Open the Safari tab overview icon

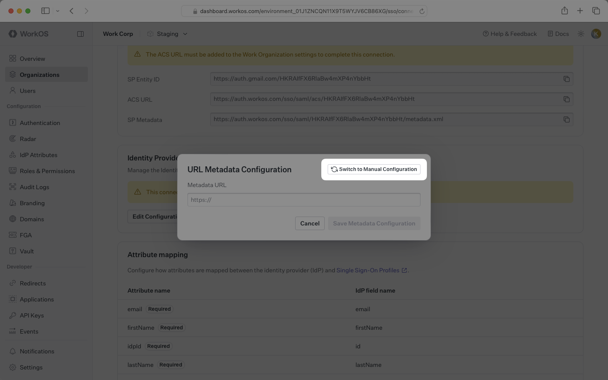click(596, 11)
